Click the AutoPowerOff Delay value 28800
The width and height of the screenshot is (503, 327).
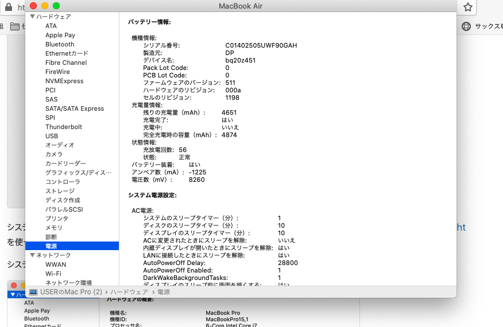click(x=288, y=263)
